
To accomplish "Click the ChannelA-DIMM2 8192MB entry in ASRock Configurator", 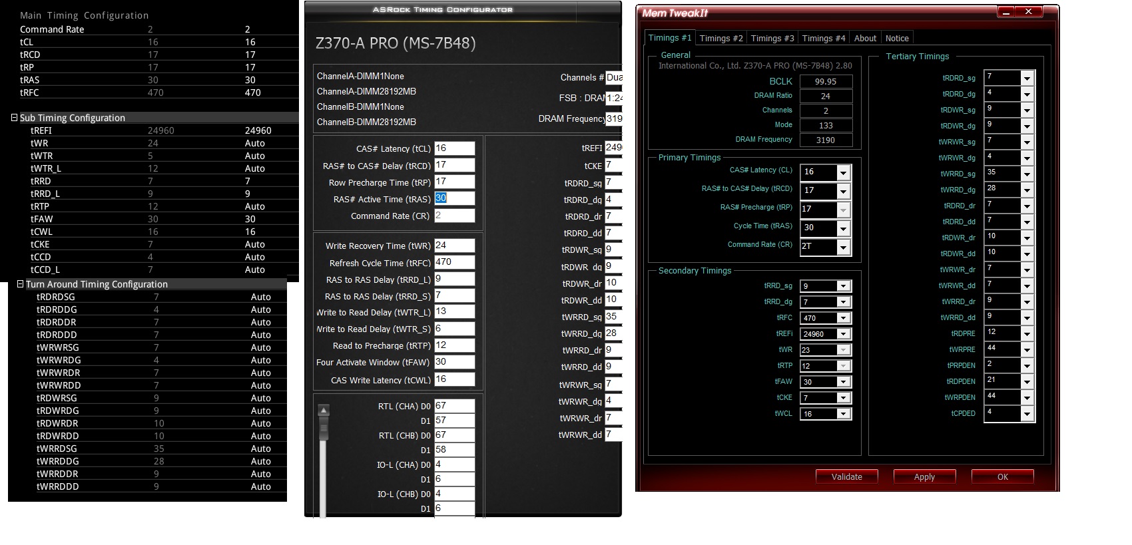I will click(x=366, y=91).
